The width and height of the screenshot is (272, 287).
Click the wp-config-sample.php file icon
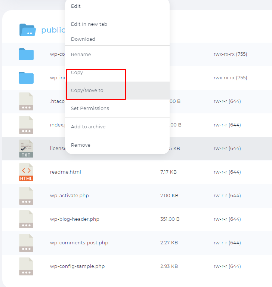(26, 266)
